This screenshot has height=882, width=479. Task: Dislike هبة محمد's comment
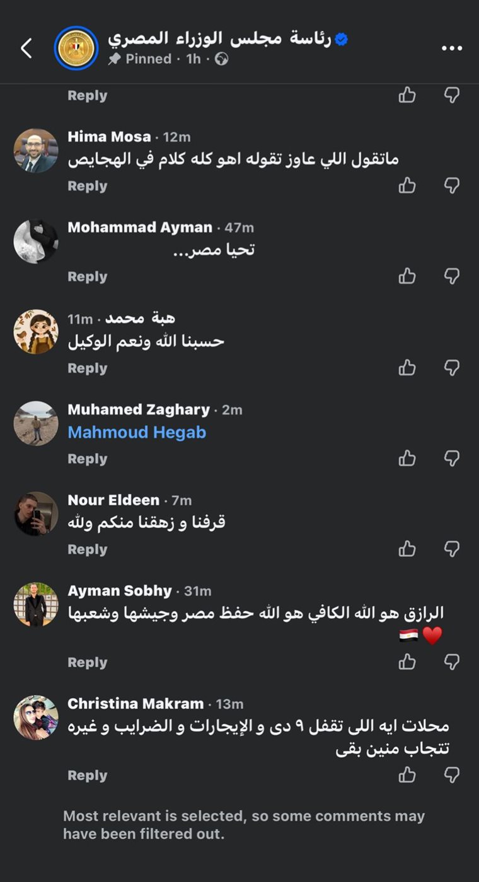(452, 367)
